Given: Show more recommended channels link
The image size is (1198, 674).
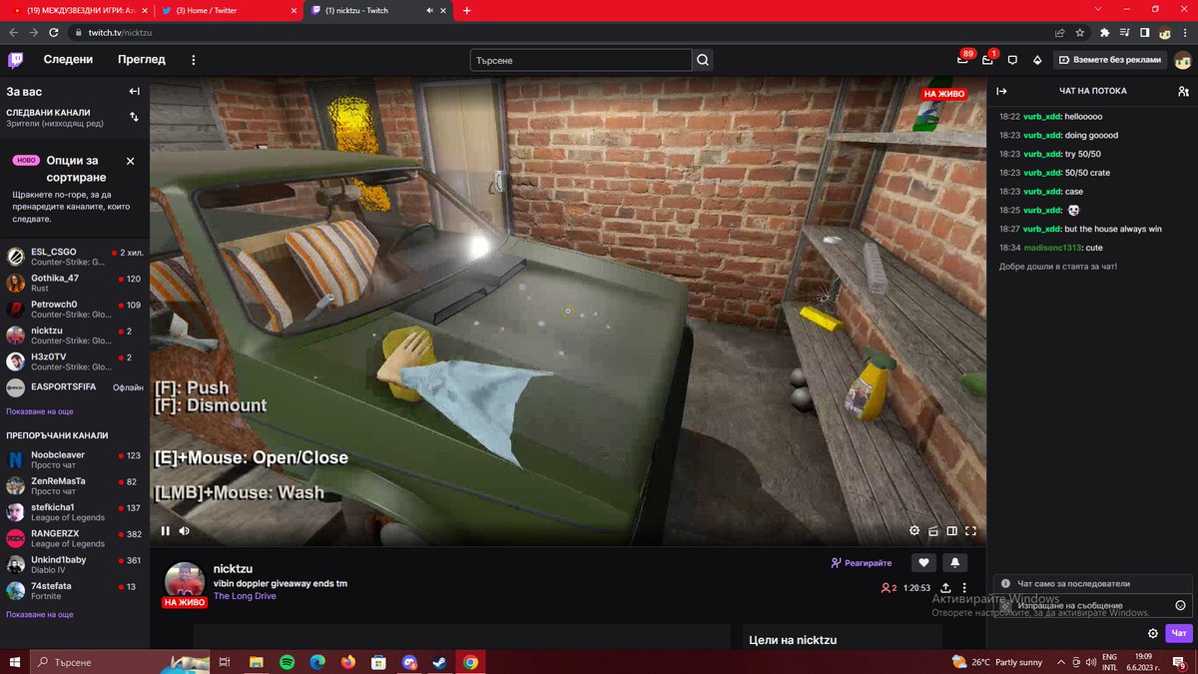Looking at the screenshot, I should (x=39, y=614).
